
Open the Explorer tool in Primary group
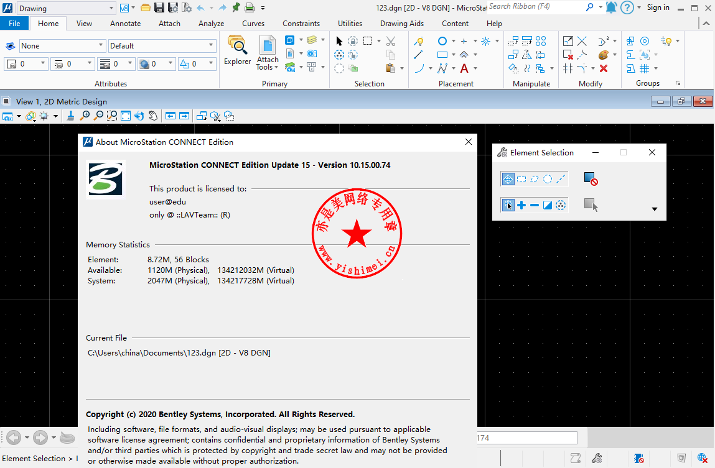237,50
